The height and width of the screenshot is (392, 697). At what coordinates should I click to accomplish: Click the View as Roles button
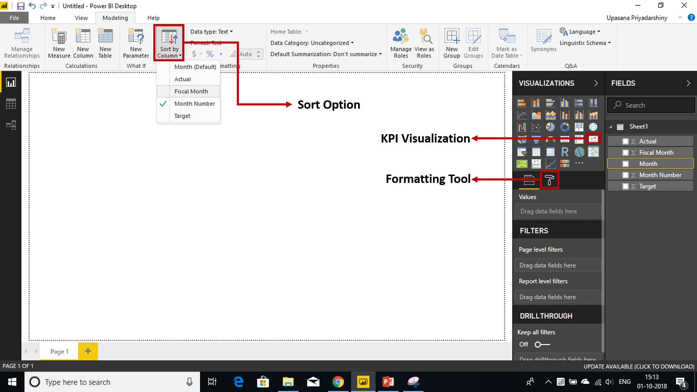click(424, 43)
